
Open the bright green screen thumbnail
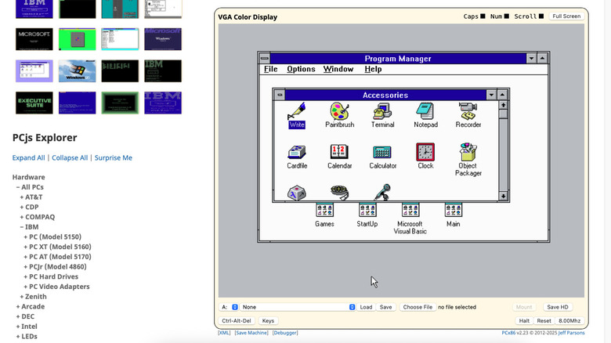point(77,39)
